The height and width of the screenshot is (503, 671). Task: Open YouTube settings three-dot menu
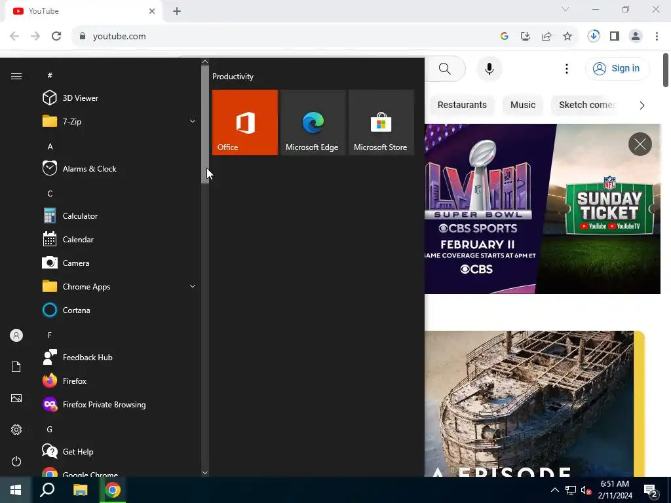point(567,68)
